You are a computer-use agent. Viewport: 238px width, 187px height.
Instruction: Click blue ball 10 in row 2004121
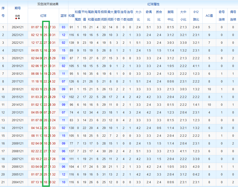coord(63,182)
